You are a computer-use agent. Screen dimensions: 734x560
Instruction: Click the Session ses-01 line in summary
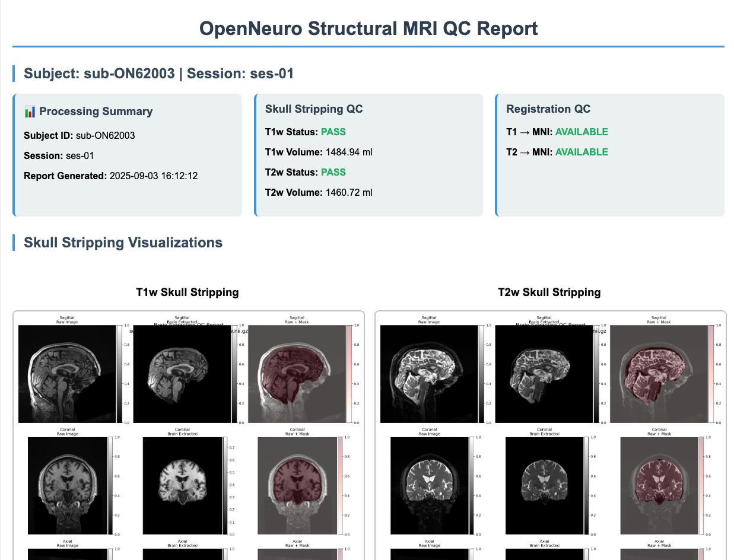pyautogui.click(x=59, y=155)
